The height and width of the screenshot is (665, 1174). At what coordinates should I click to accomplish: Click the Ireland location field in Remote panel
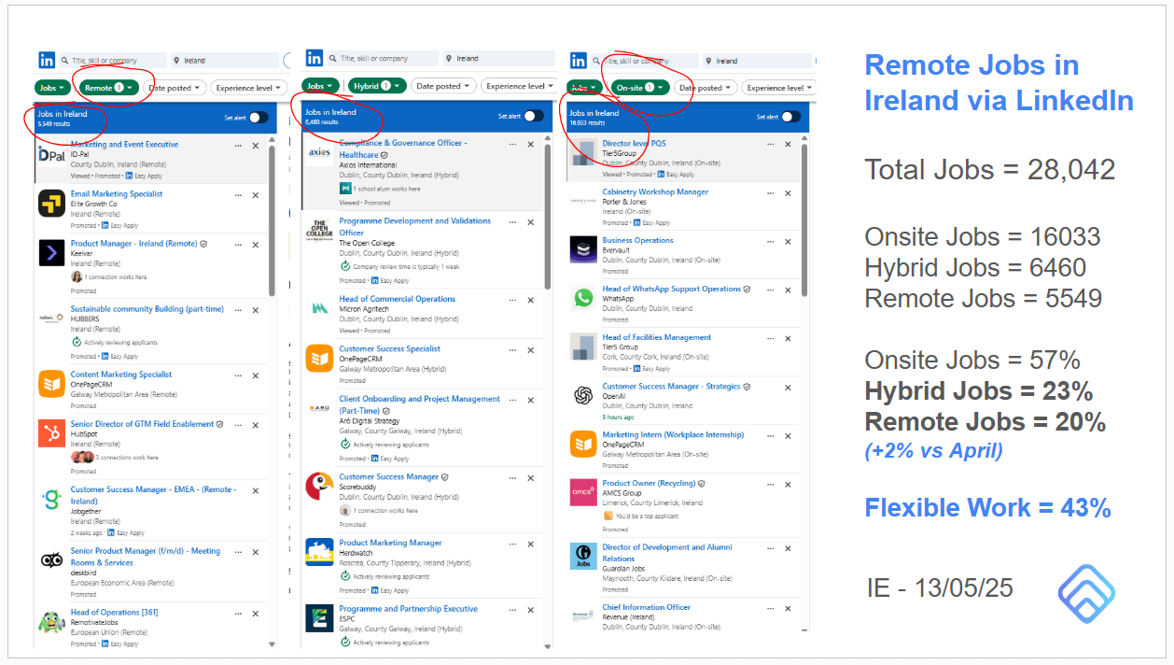coord(224,61)
